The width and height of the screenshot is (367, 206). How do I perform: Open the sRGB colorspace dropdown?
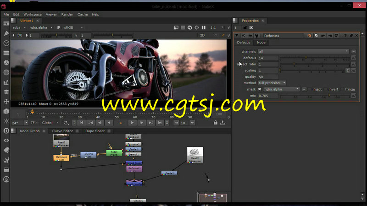[73, 27]
